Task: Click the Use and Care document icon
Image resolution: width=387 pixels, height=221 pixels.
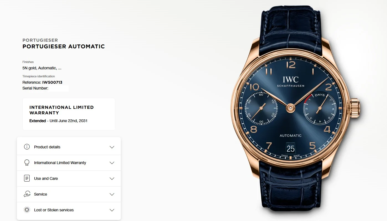Action: [27, 178]
